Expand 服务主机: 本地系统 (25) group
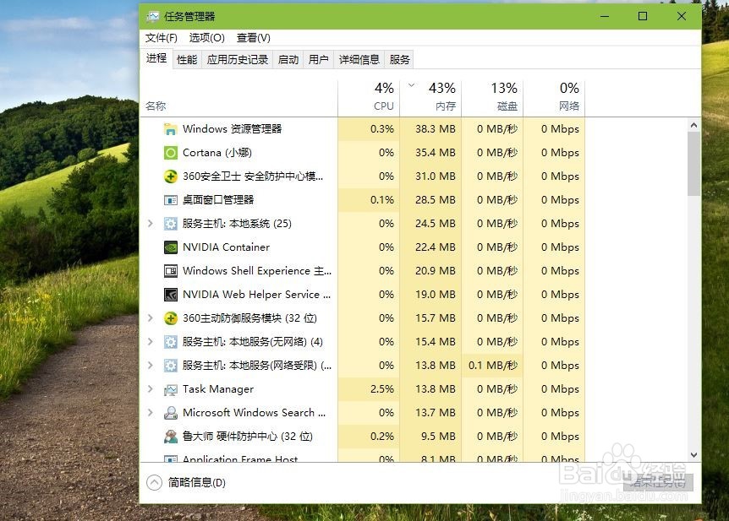729x521 pixels. [151, 224]
